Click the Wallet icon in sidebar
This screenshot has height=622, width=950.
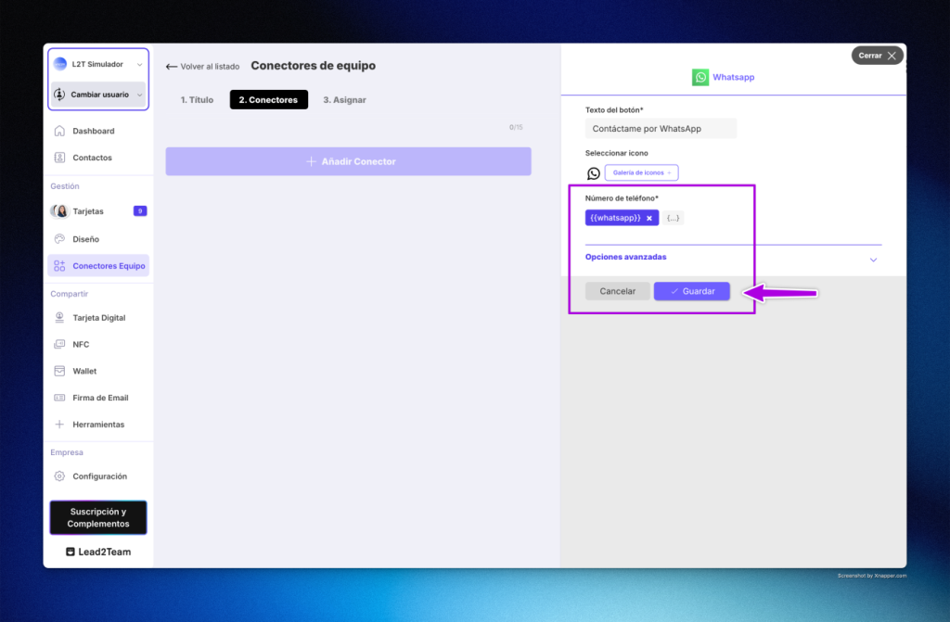59,371
